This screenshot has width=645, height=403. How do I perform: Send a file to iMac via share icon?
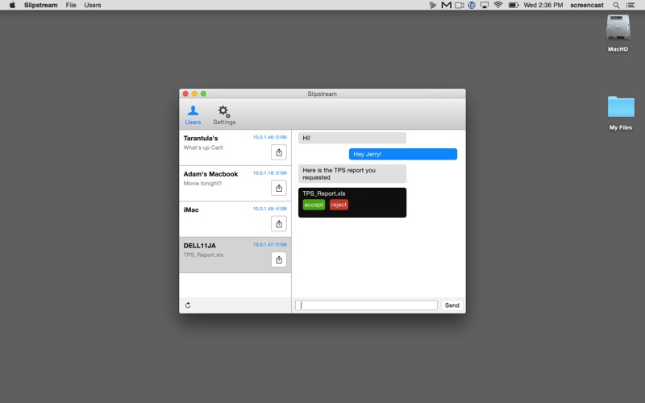279,224
